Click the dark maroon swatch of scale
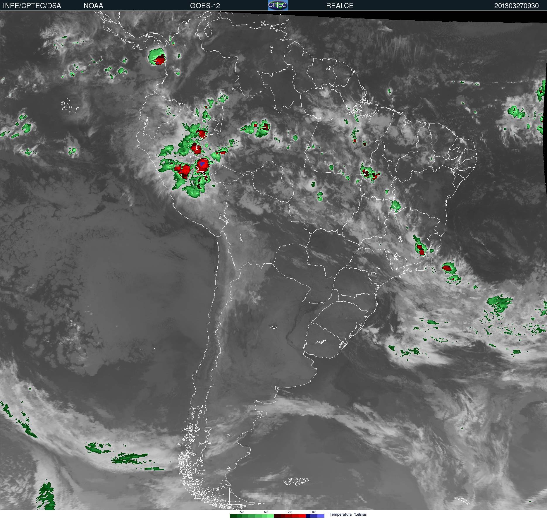 coord(277,516)
